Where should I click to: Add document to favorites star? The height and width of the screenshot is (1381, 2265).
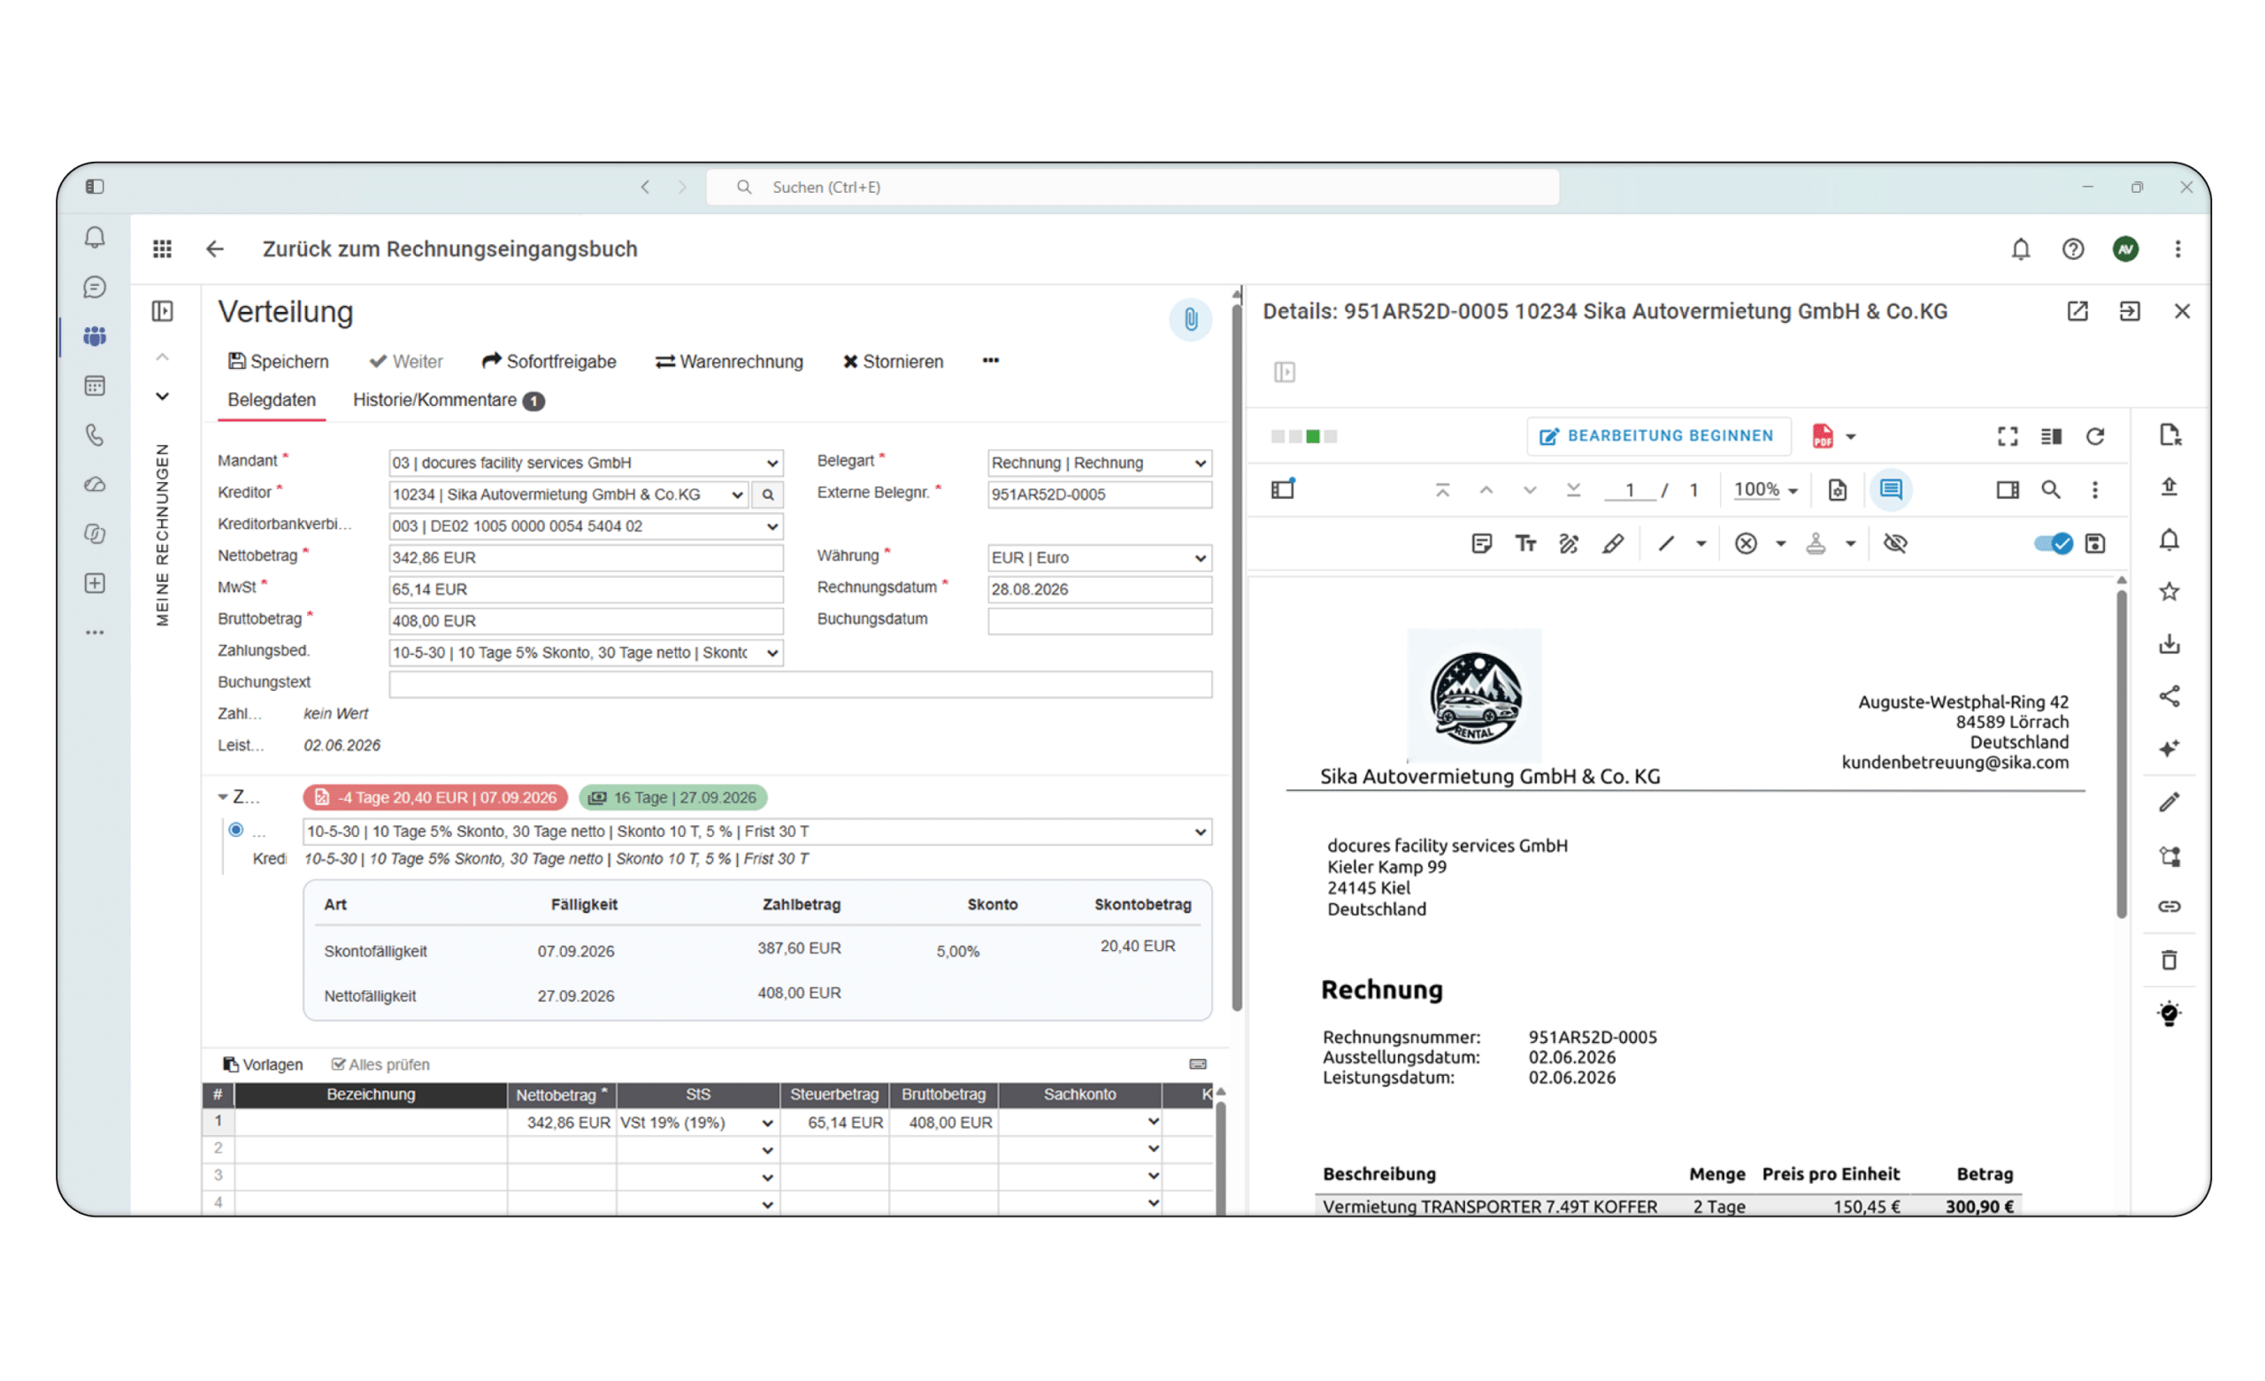[2169, 592]
